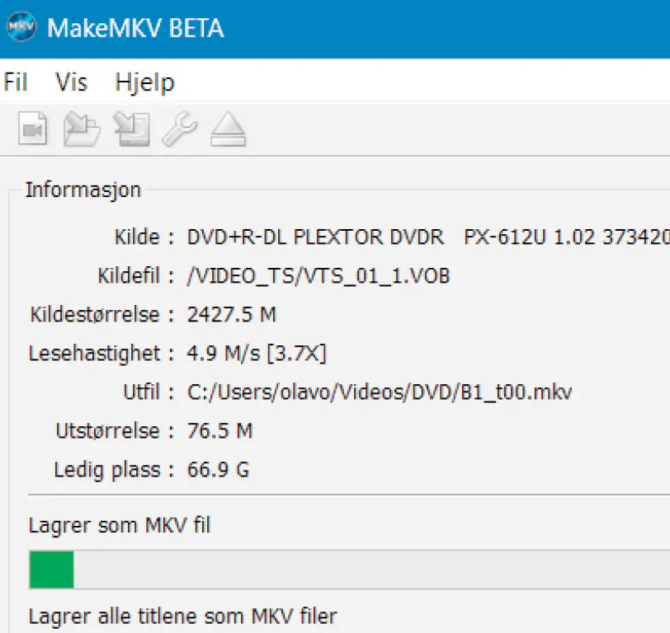
Task: Open Preferences via the wrench icon
Action: [179, 129]
